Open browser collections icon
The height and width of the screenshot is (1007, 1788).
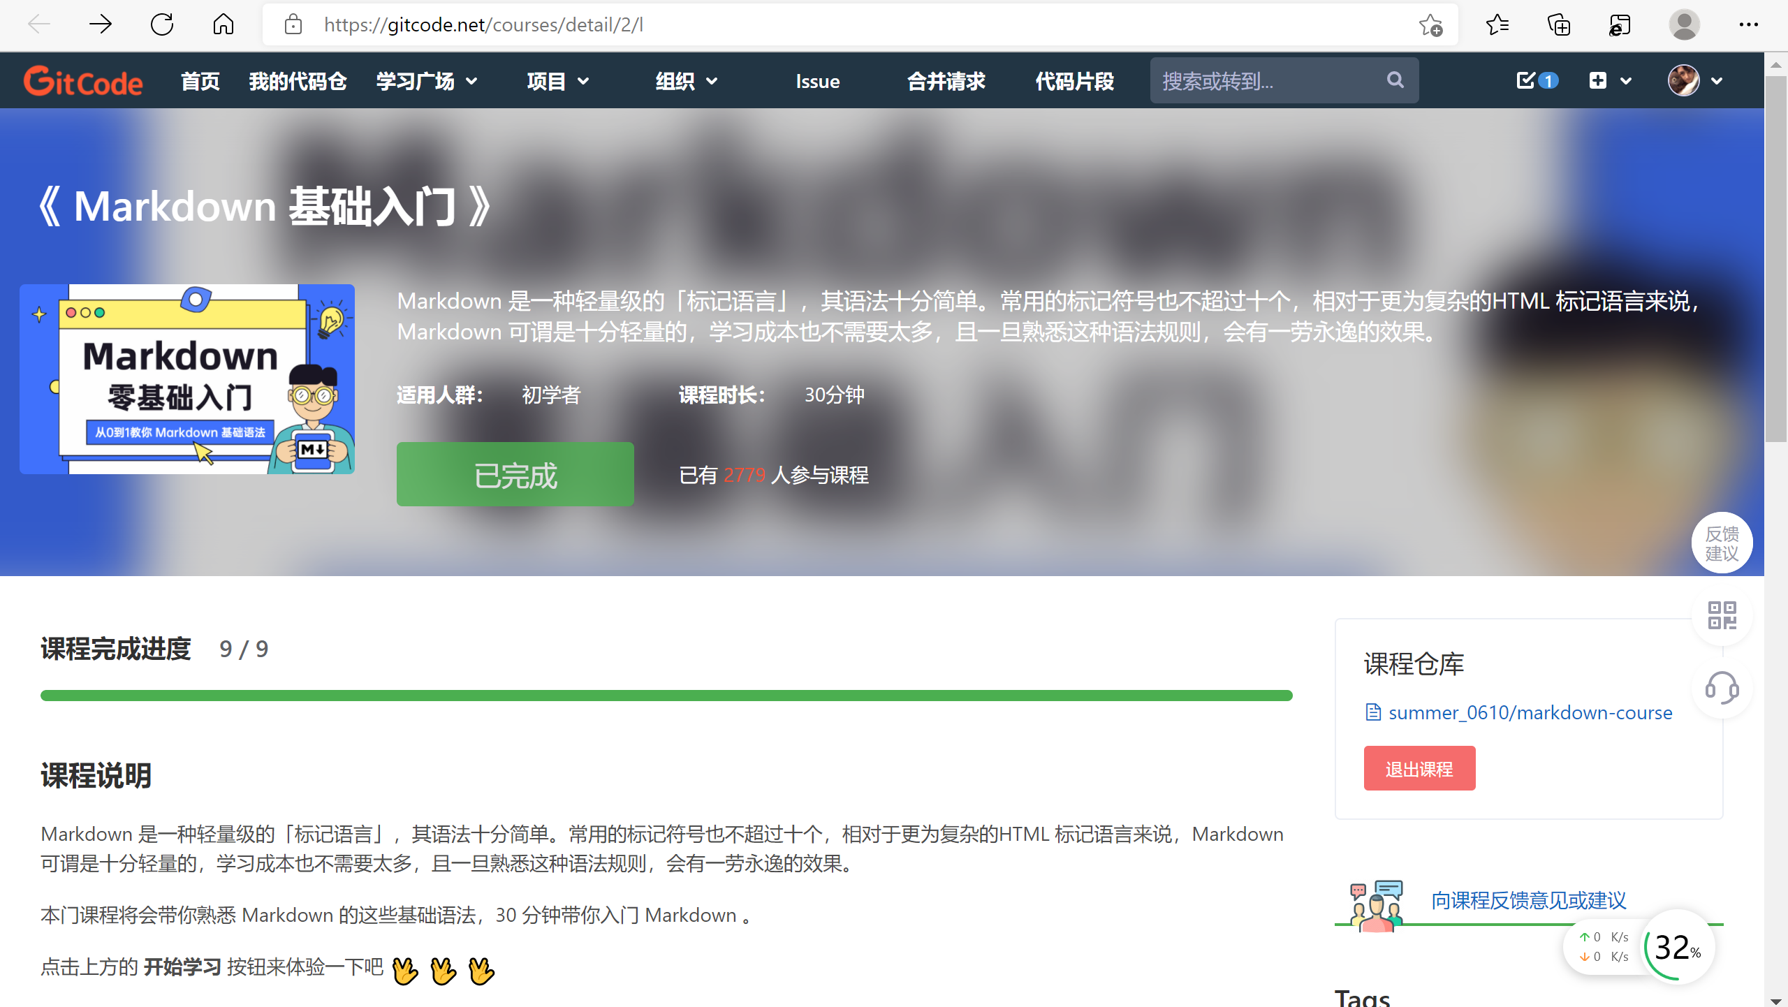click(1558, 25)
